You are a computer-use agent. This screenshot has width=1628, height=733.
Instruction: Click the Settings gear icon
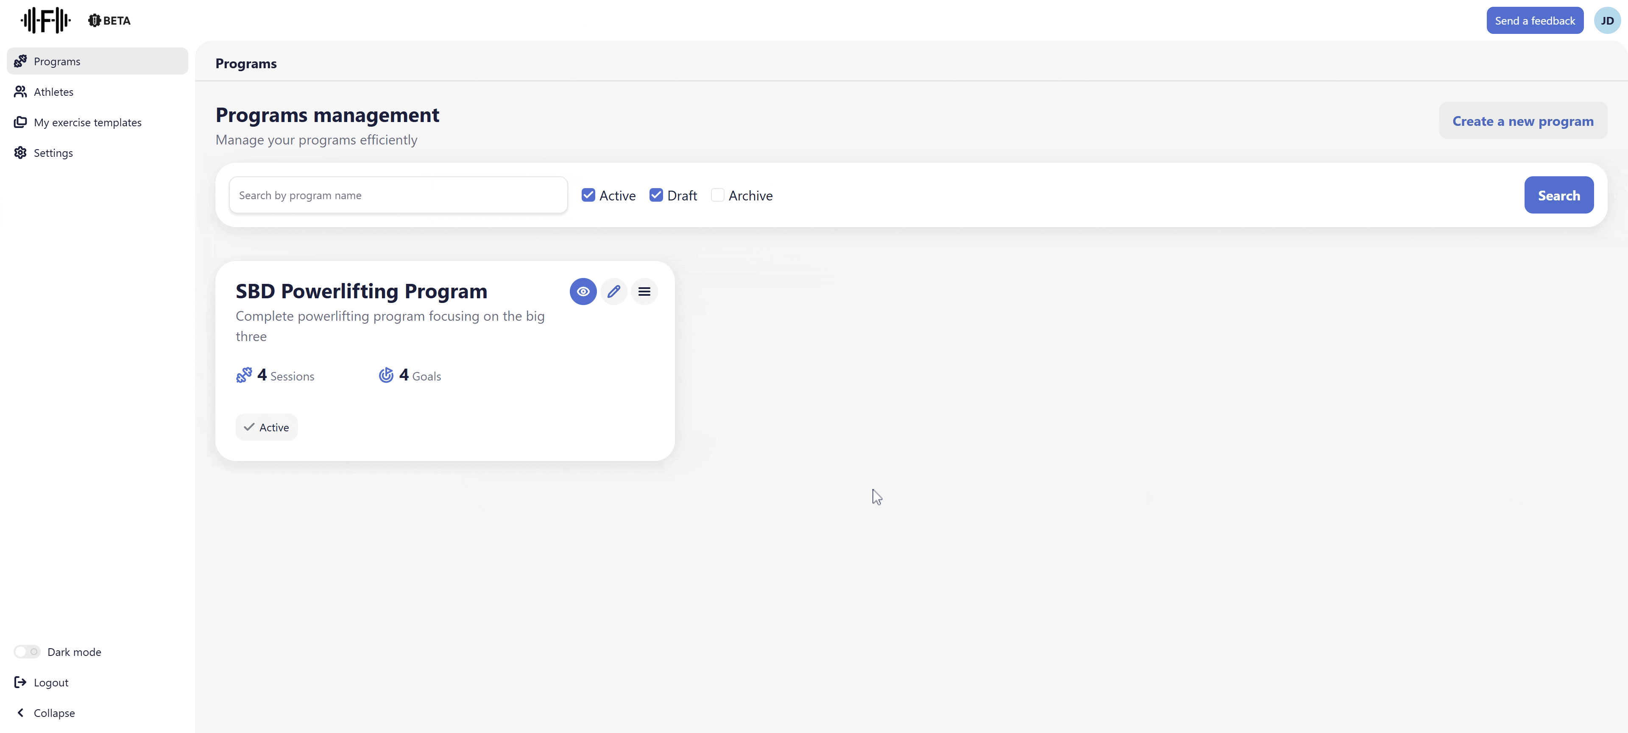20,153
